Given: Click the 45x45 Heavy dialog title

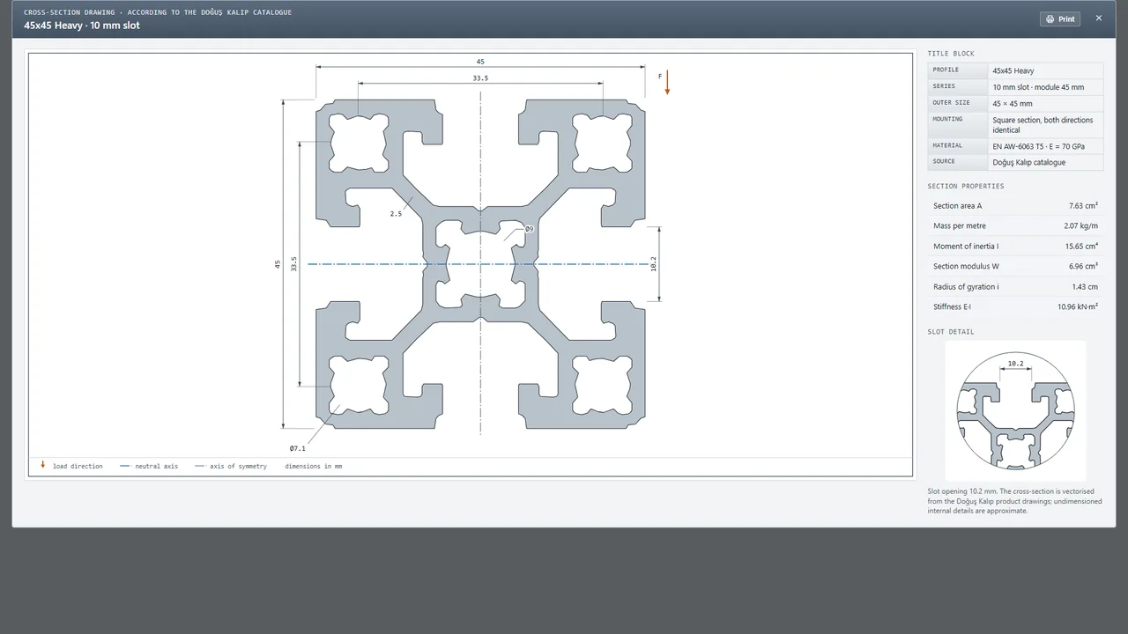Looking at the screenshot, I should (x=82, y=26).
